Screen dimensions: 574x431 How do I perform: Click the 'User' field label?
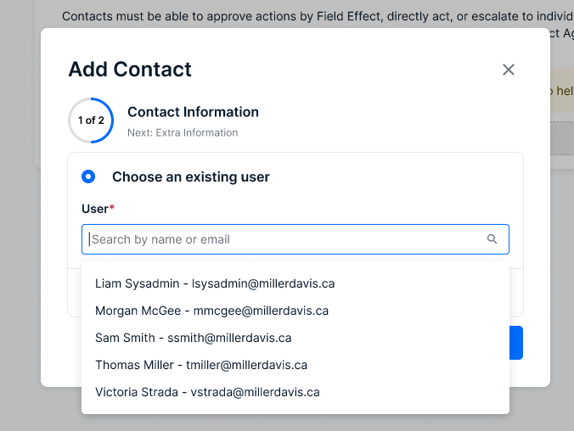pos(95,209)
